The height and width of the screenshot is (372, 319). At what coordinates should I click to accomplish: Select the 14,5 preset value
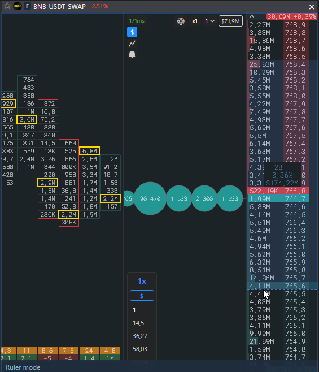pos(138,323)
